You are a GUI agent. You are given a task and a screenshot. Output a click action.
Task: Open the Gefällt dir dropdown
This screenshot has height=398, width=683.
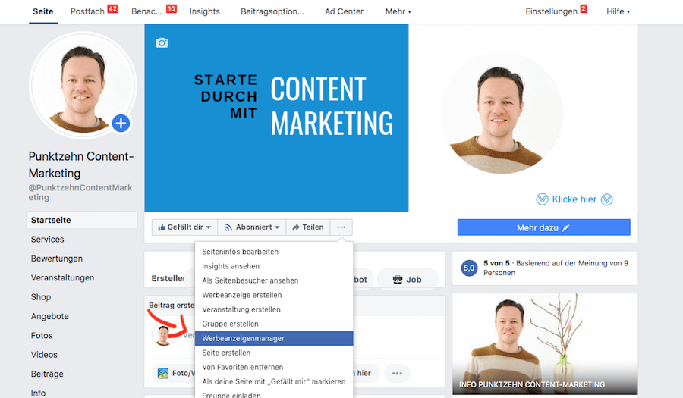(184, 227)
